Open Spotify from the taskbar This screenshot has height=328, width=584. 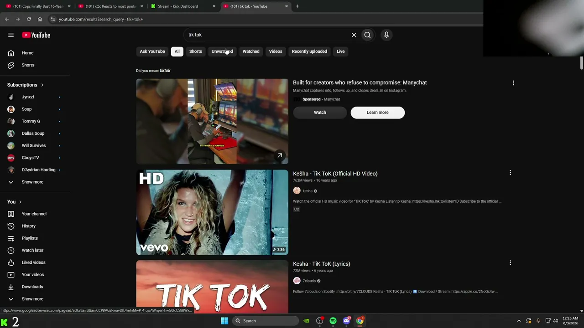[333, 321]
